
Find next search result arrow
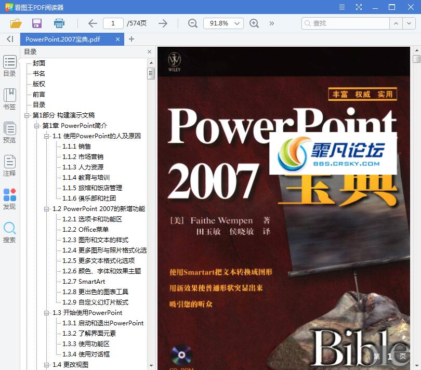click(x=409, y=23)
